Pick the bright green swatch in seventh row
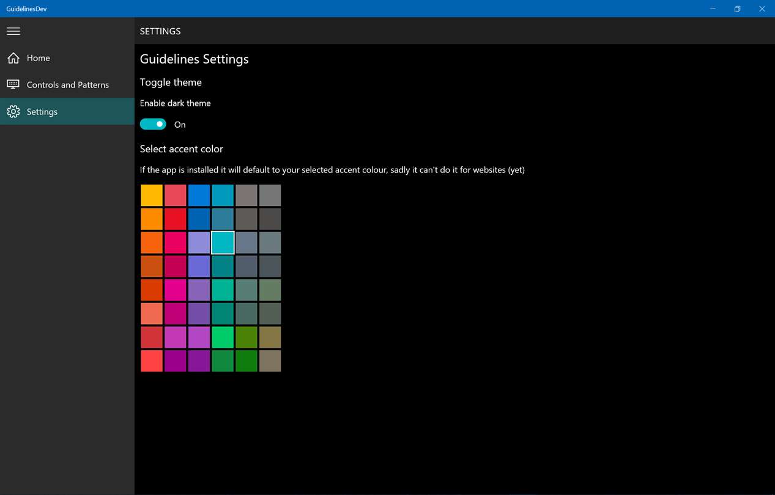 223,337
